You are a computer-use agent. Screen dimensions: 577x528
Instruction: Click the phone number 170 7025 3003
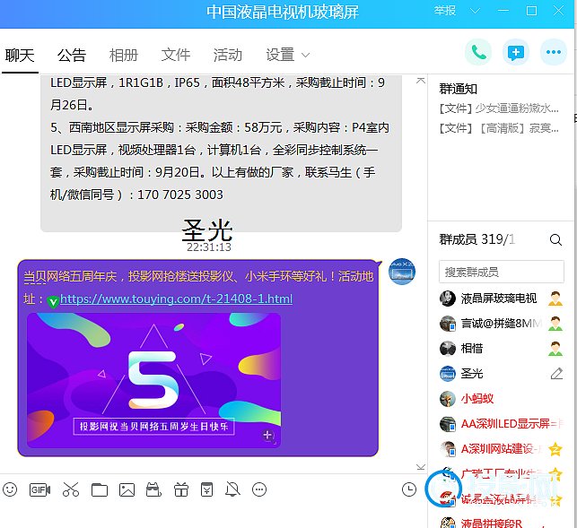(x=180, y=195)
